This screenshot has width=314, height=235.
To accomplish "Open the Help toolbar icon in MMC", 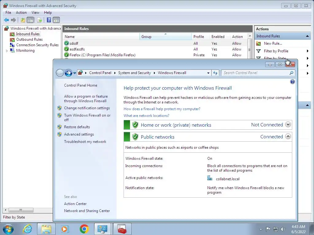I will (x=49, y=20).
